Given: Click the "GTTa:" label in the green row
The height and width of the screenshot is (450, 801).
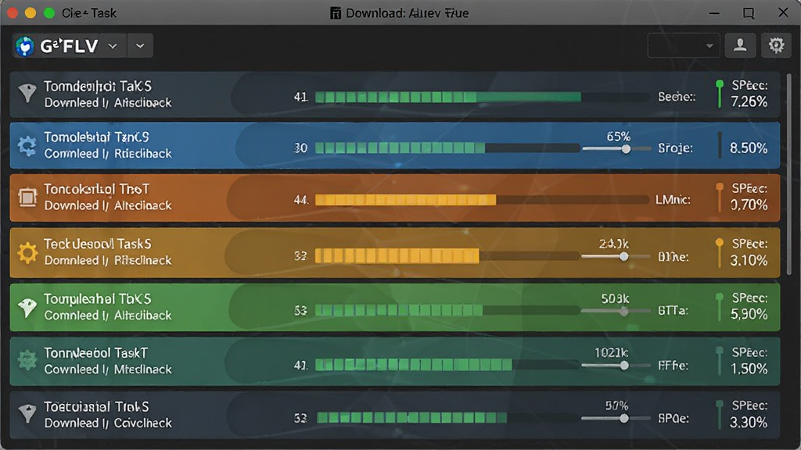Looking at the screenshot, I should (x=673, y=310).
